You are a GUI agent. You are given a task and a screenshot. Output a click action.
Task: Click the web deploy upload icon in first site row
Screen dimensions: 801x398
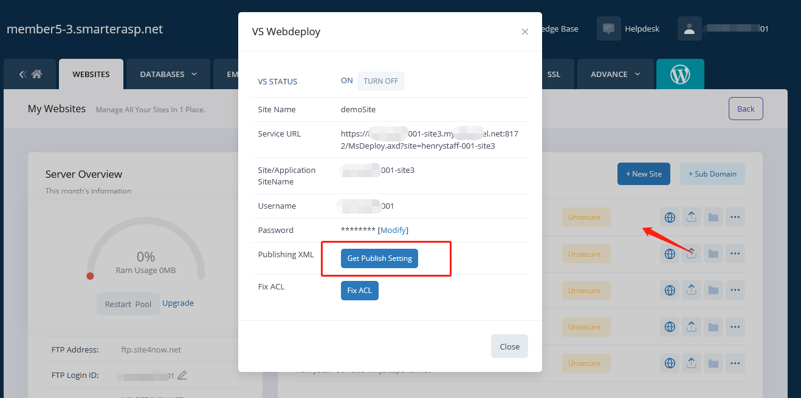coord(691,217)
